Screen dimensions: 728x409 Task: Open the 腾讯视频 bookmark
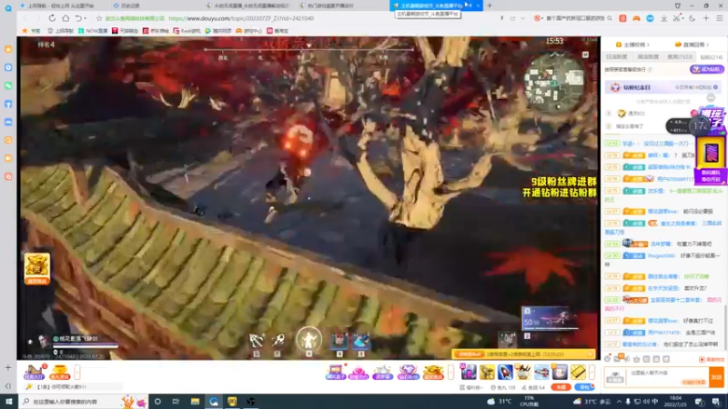click(x=218, y=31)
